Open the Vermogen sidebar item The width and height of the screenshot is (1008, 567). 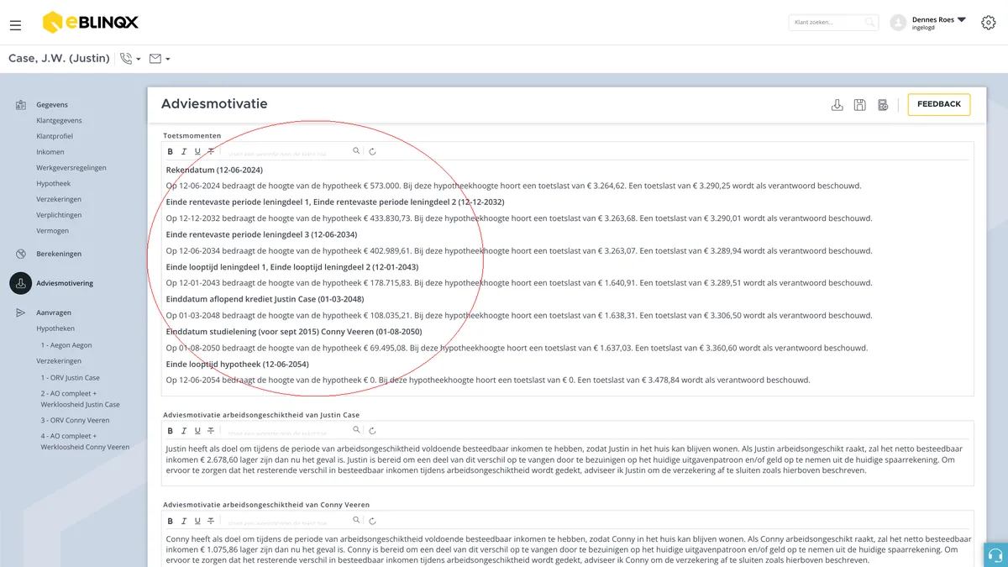[x=53, y=230]
